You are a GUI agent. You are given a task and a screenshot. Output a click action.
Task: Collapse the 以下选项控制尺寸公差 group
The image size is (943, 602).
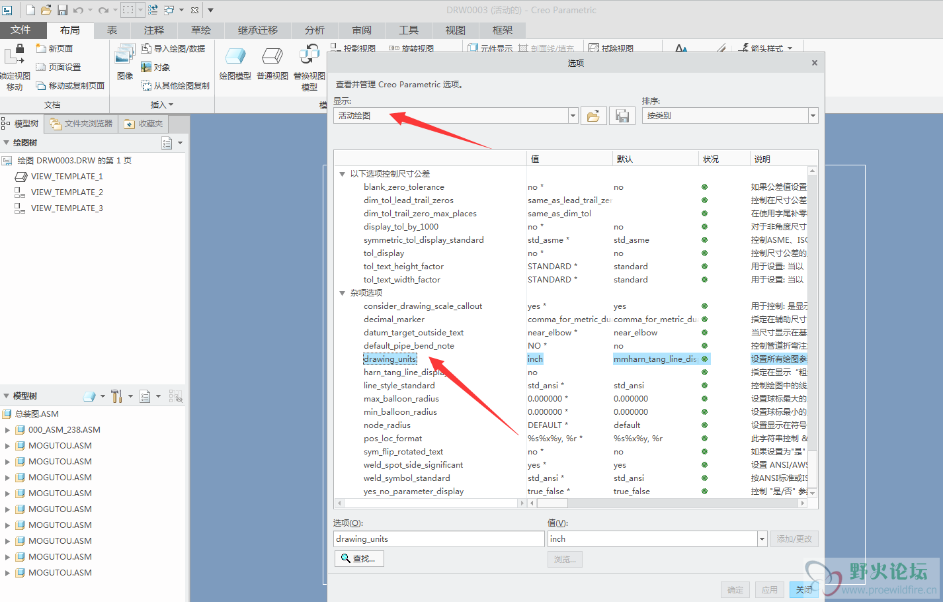(x=343, y=174)
